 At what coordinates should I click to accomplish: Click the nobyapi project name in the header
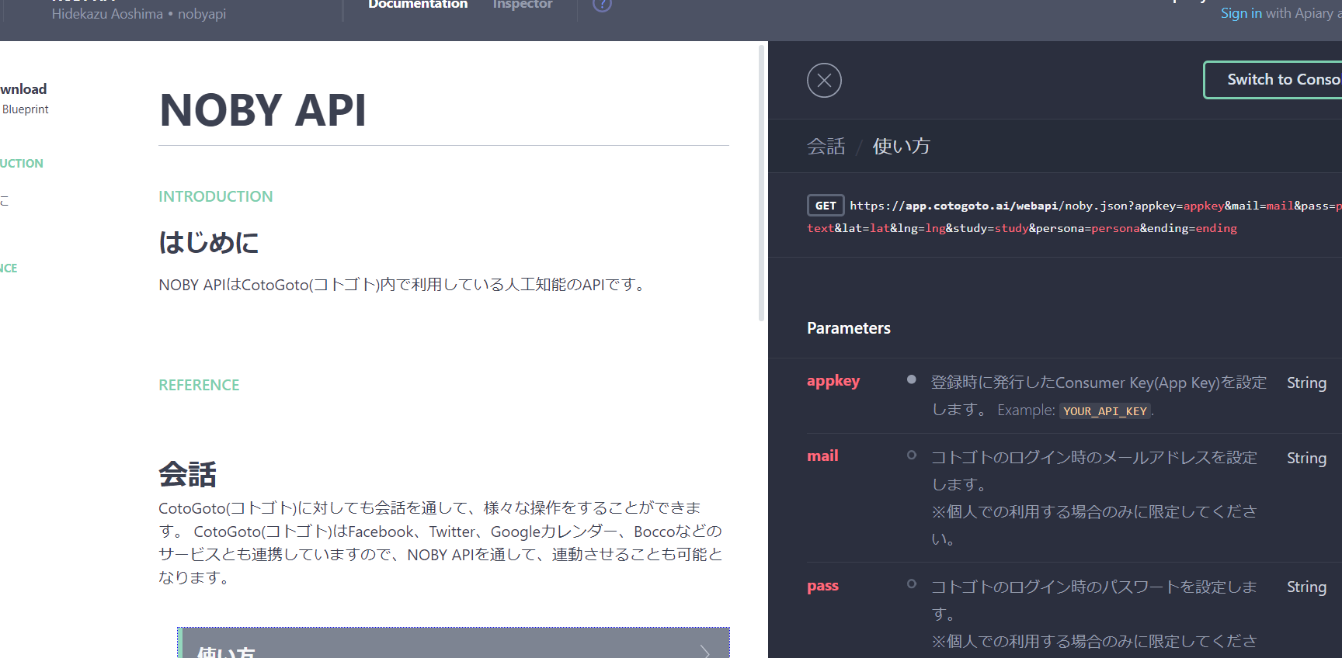click(x=202, y=14)
